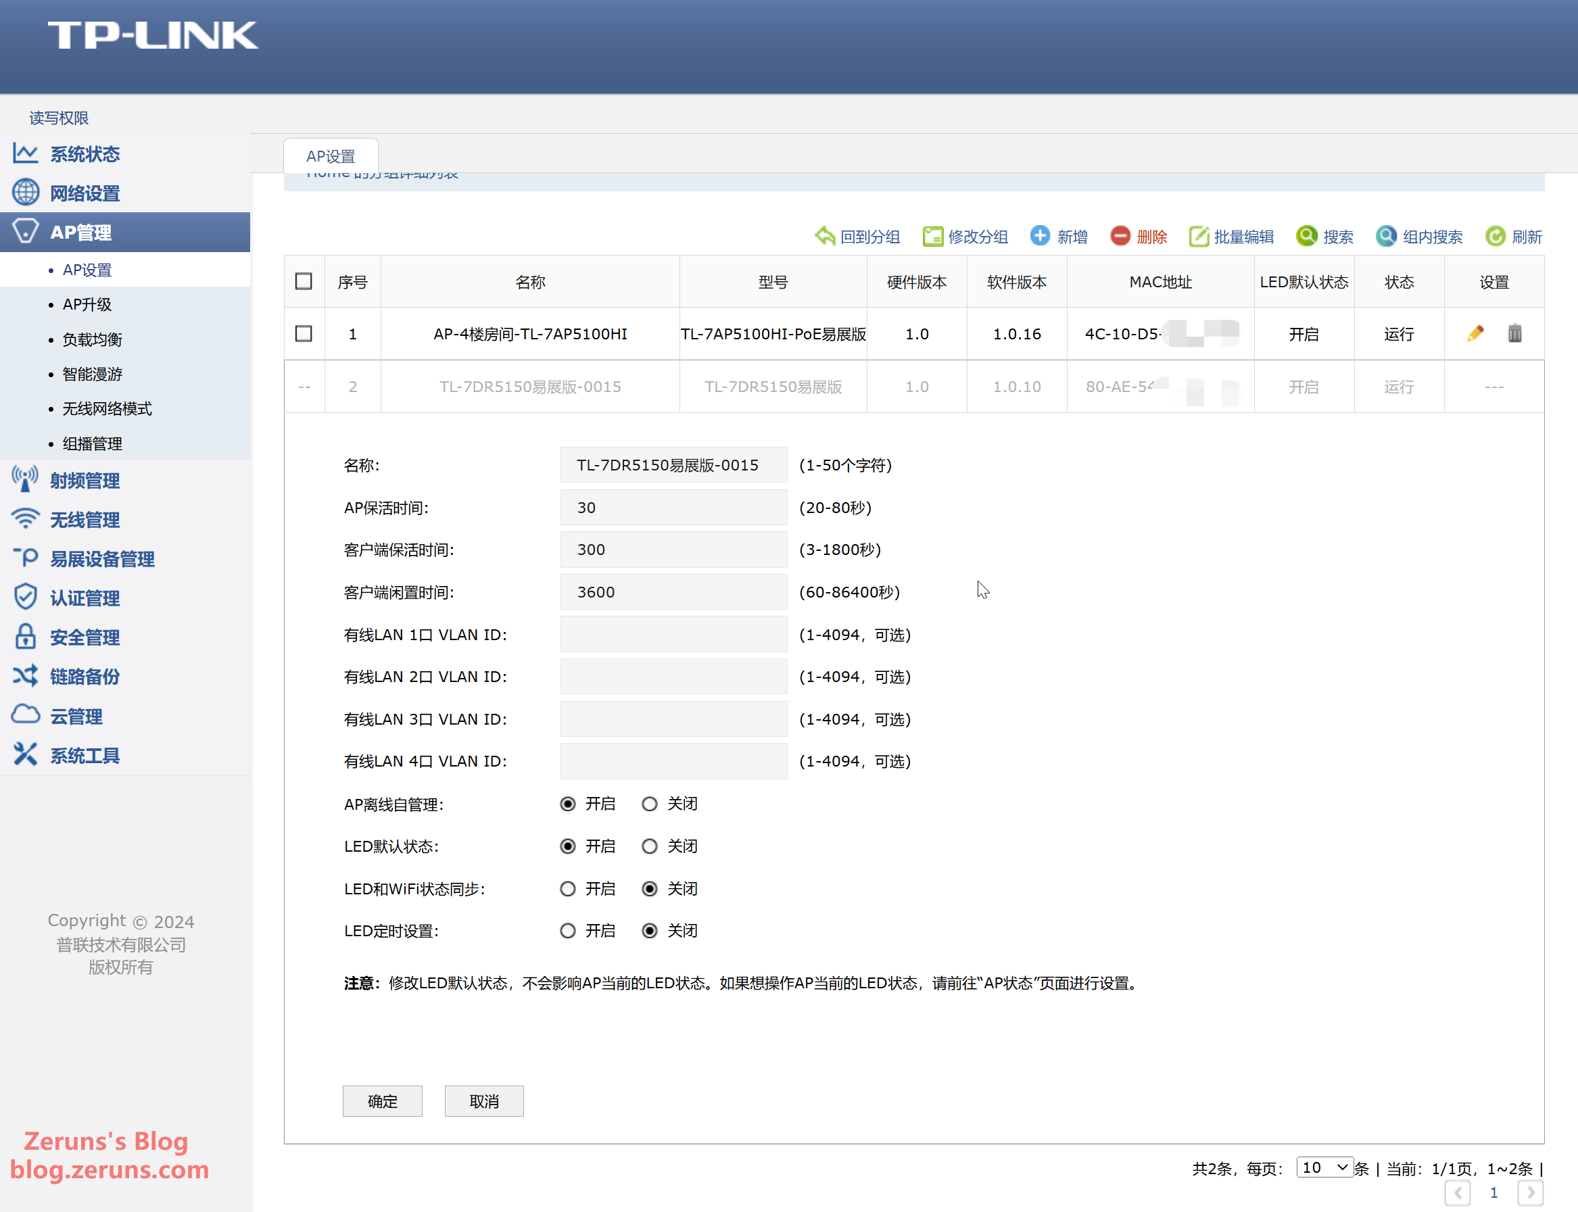Viewport: 1578px width, 1212px height.
Task: Go to page 1 link
Action: 1494,1192
